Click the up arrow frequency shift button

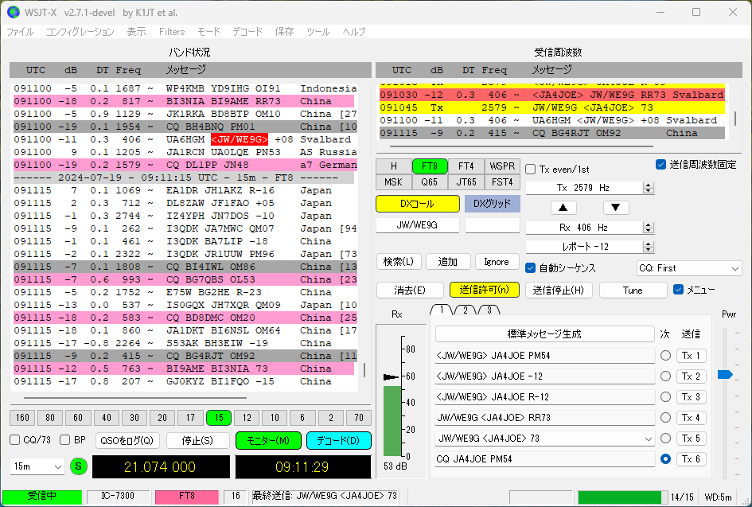[x=563, y=208]
